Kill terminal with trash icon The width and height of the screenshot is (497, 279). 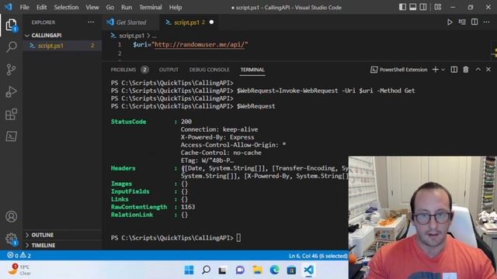[466, 70]
